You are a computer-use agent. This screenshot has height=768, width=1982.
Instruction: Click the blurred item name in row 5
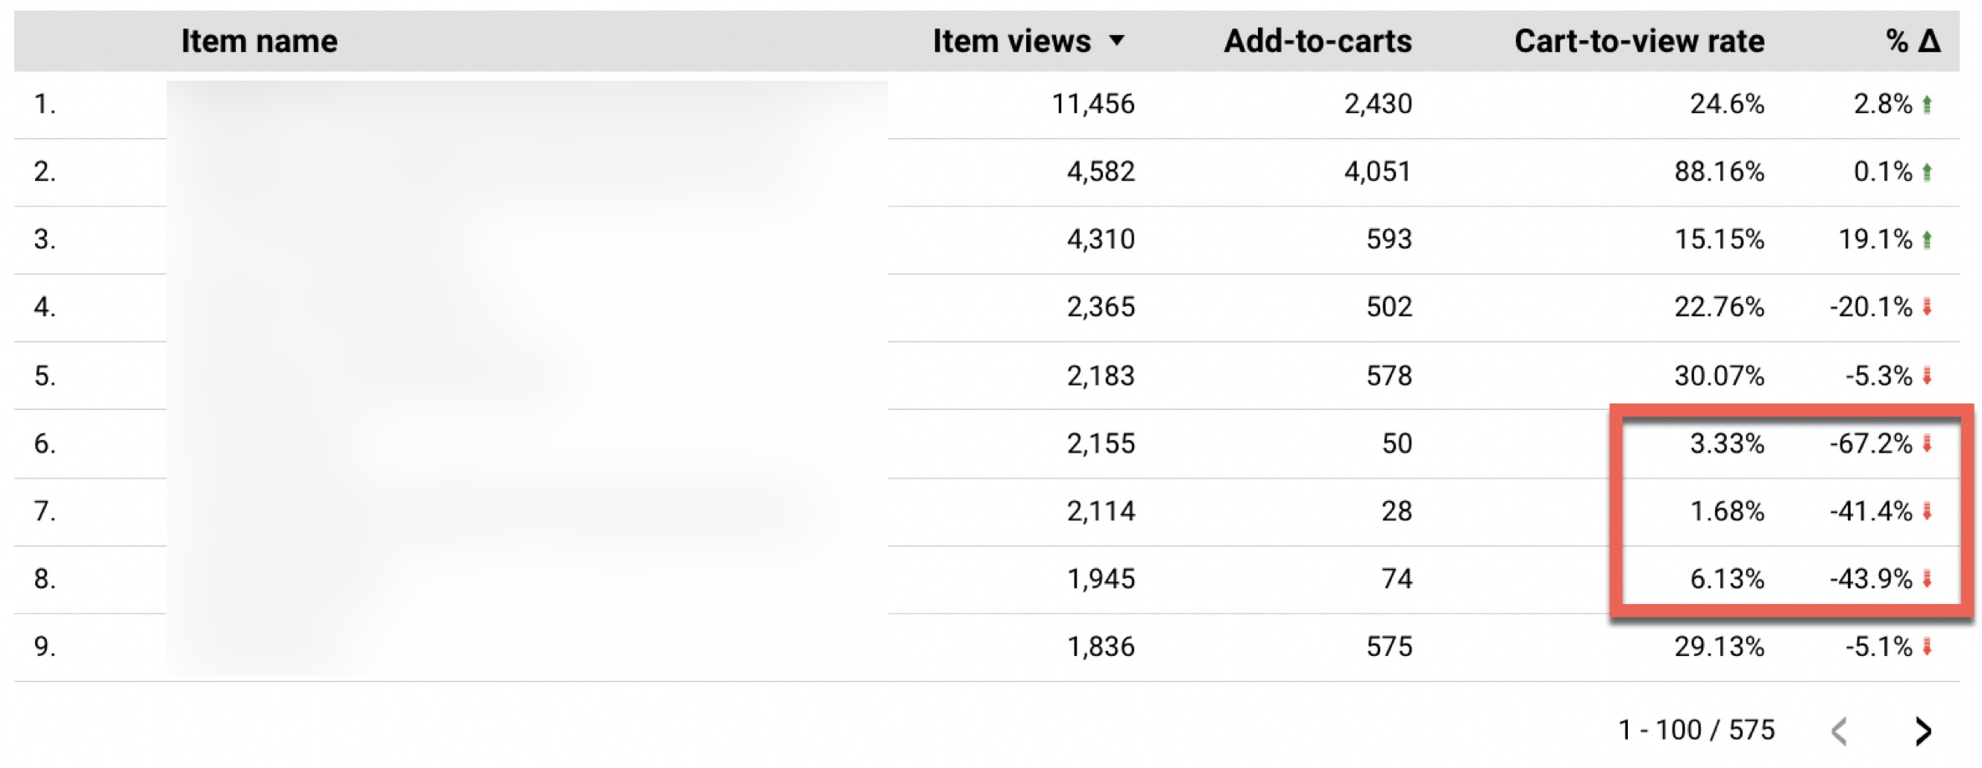[x=527, y=376]
